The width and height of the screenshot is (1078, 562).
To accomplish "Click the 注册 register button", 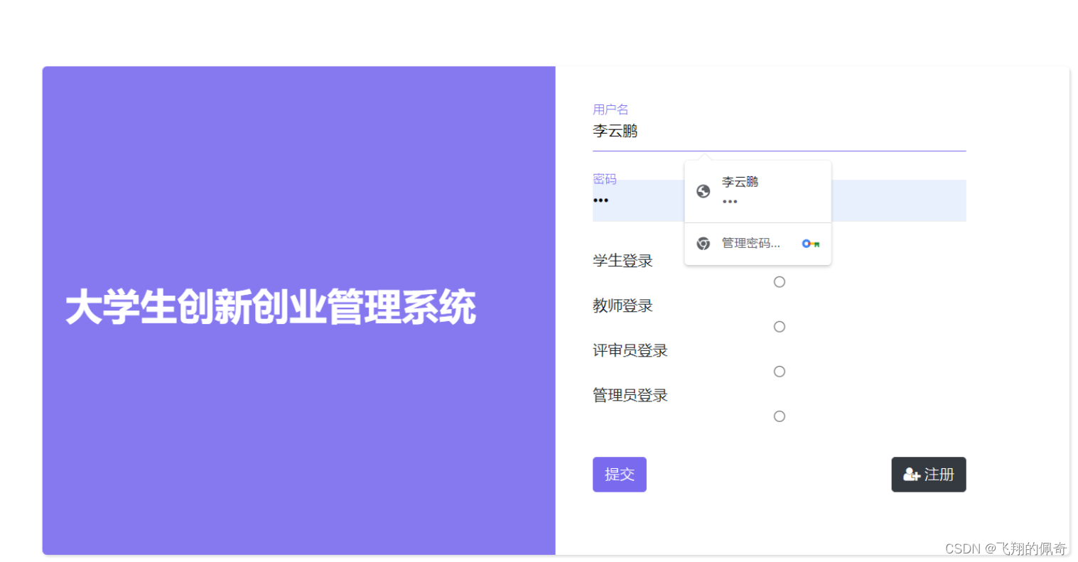I will 929,475.
